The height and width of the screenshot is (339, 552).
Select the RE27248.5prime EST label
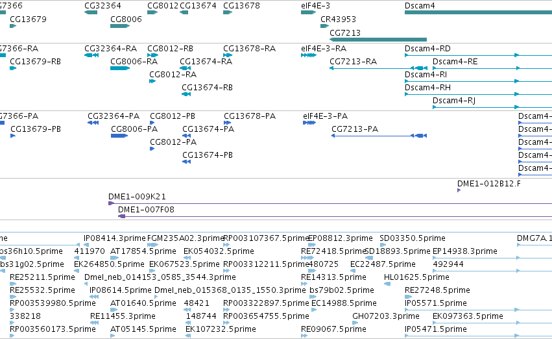[437, 290]
